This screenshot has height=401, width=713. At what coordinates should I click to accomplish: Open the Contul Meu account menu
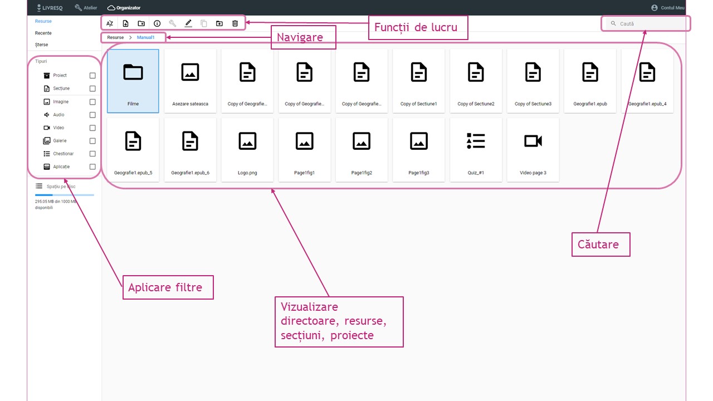click(668, 8)
